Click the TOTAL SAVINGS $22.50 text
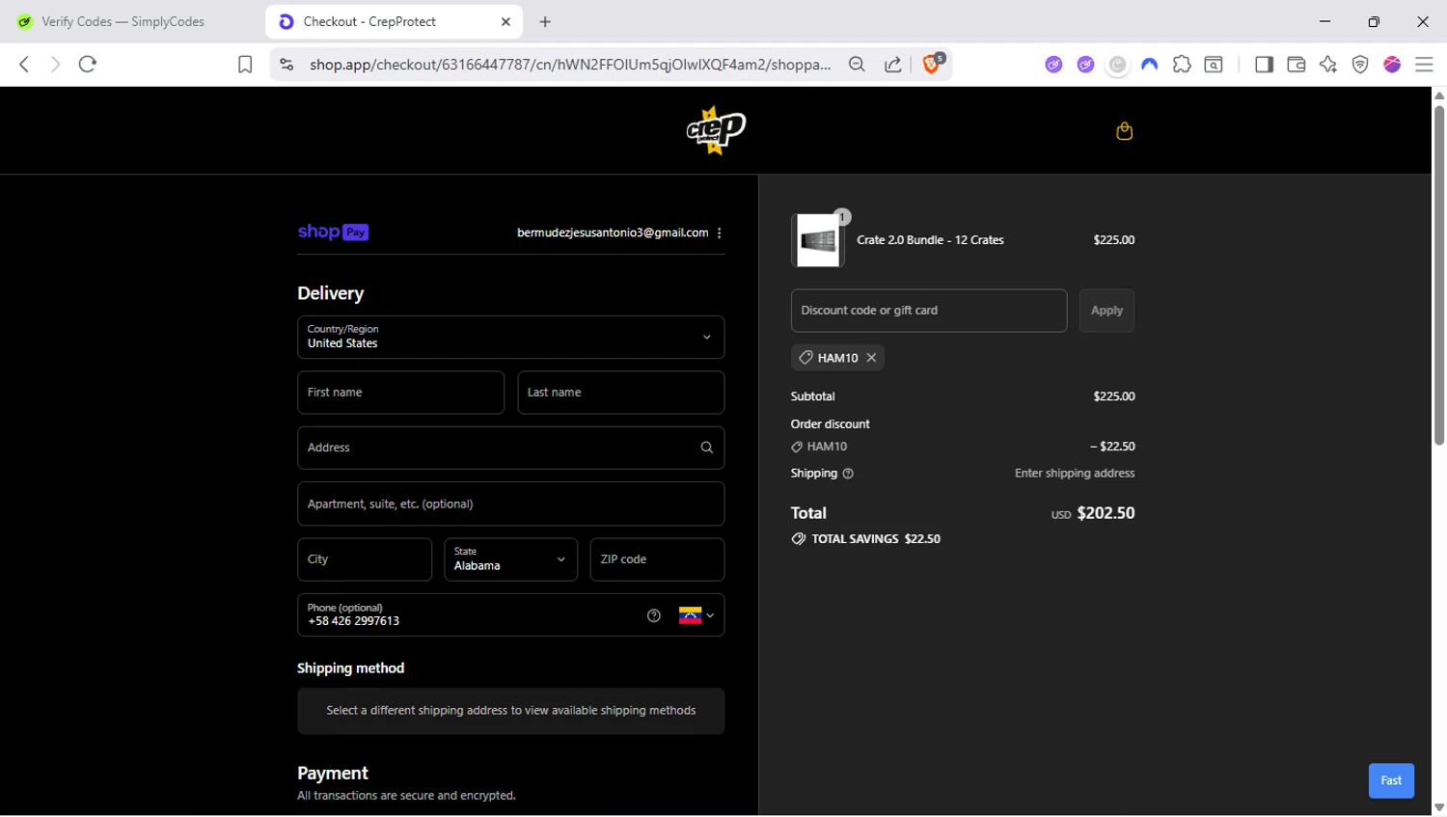This screenshot has width=1447, height=817. [876, 539]
